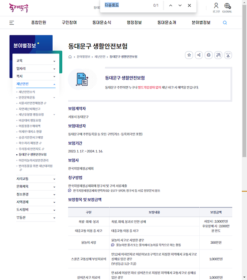Click the share icon button

199,55
